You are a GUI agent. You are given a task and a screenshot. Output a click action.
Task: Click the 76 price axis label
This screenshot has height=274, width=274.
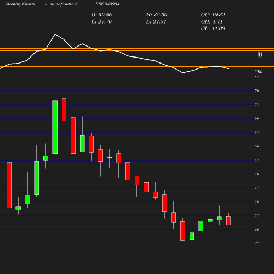[257, 90]
